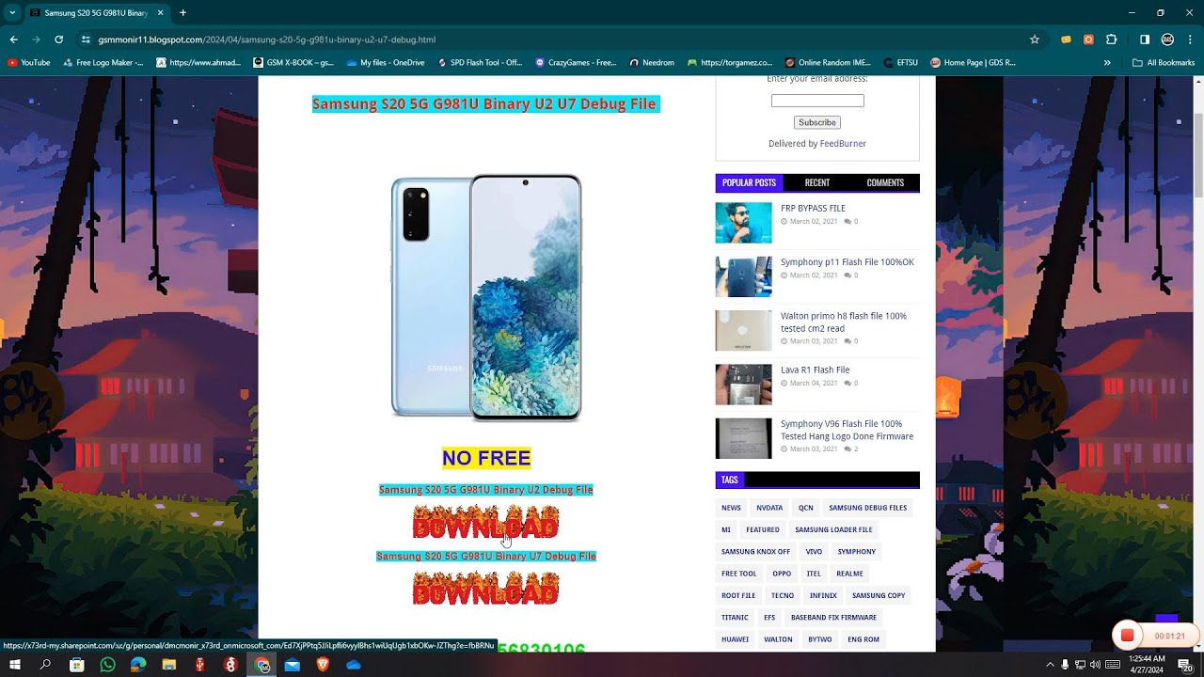Viewport: 1204px width, 677px height.
Task: Open the browser Extensions puzzle icon
Action: click(1111, 39)
